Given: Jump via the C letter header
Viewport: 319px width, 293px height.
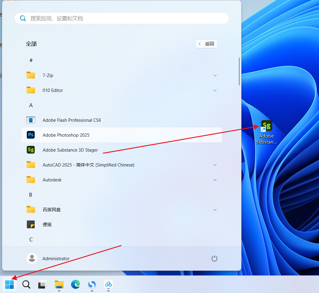Looking at the screenshot, I should 31,240.
